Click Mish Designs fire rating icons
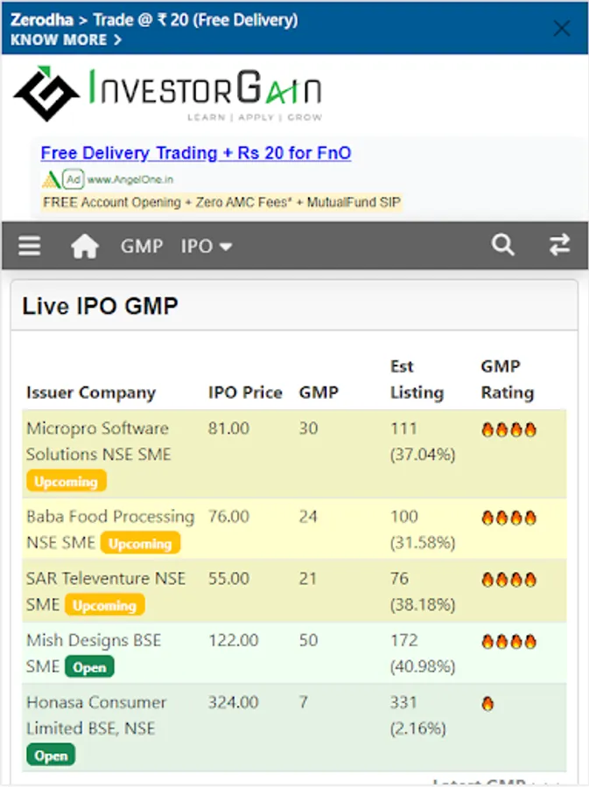The height and width of the screenshot is (787, 589). click(508, 642)
